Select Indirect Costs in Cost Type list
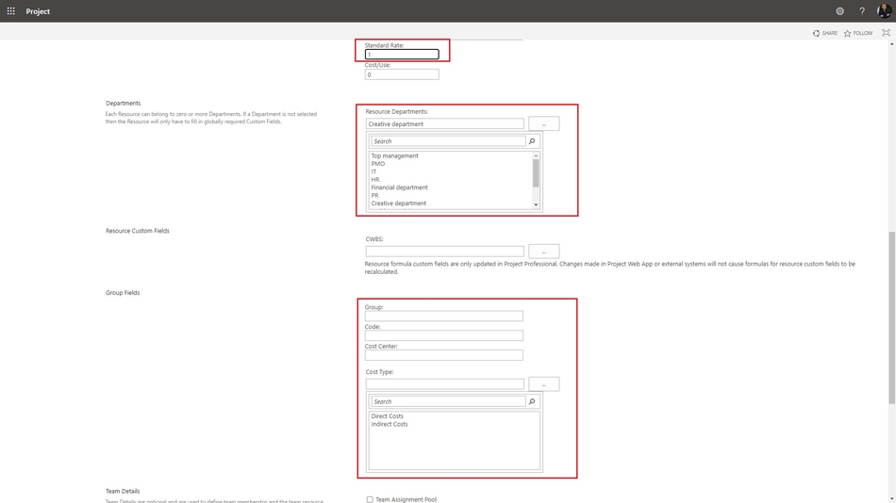 pyautogui.click(x=390, y=424)
